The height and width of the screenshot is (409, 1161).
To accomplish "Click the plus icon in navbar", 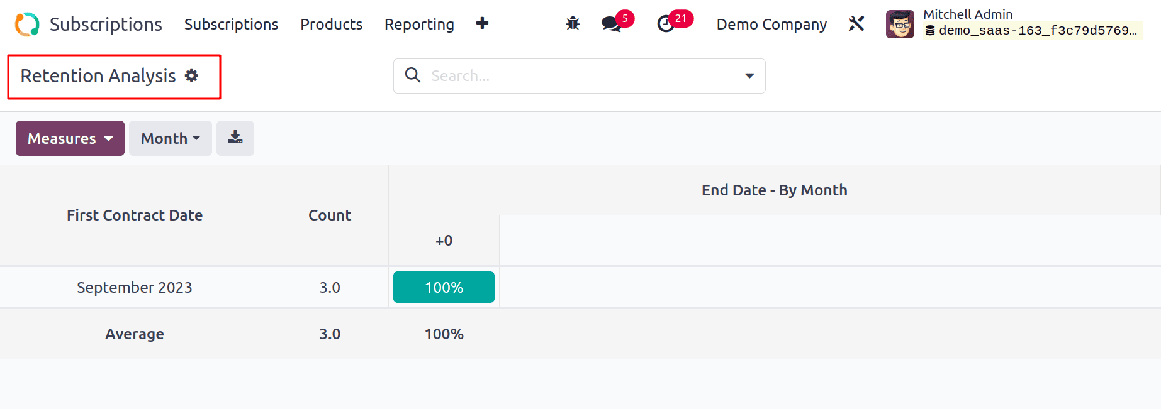I will (482, 24).
